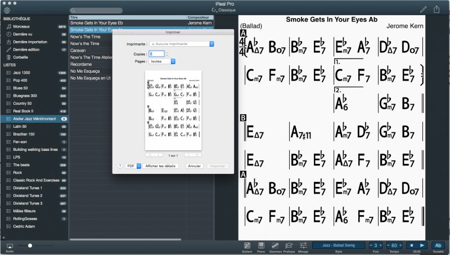Increase repeats with plus next to 3

coord(381,245)
